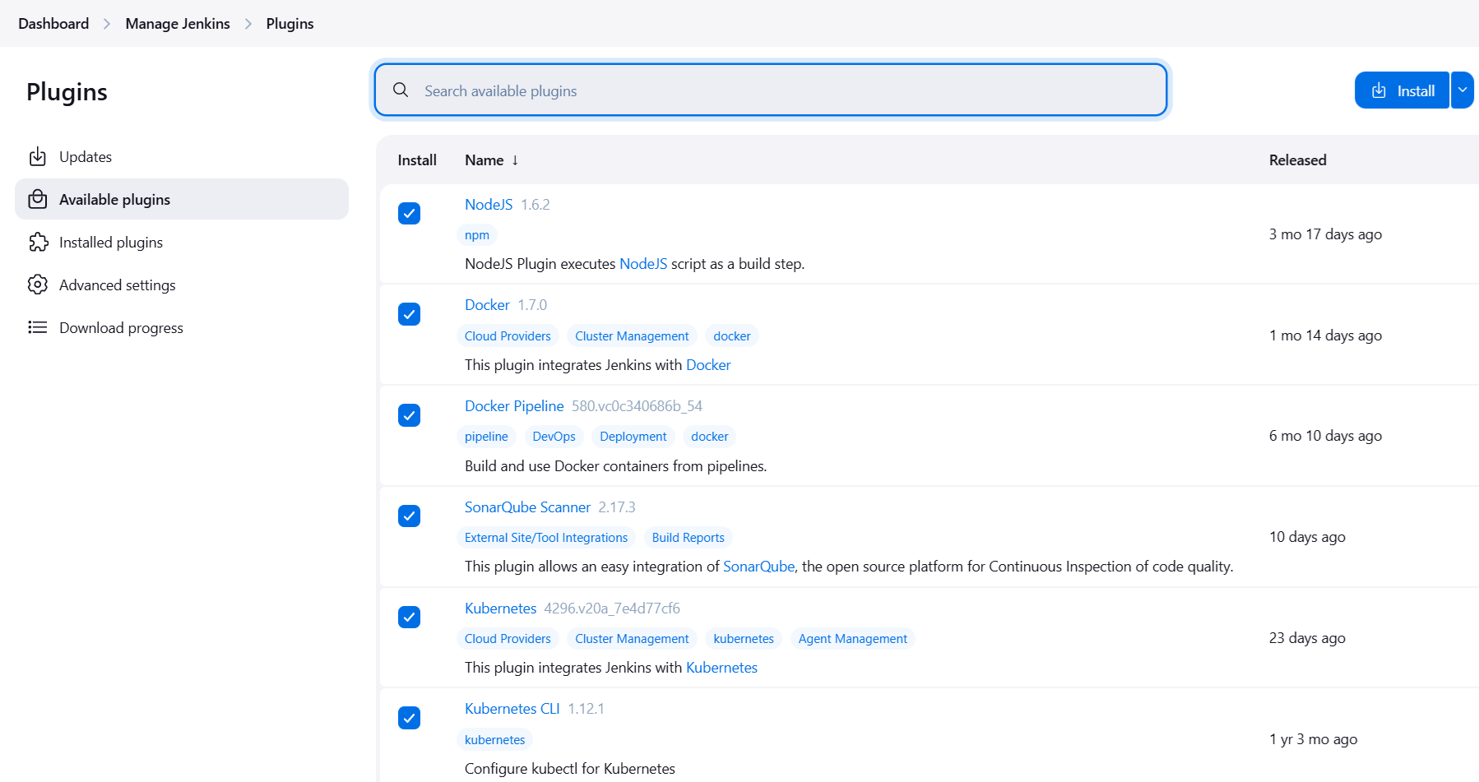This screenshot has width=1479, height=782.
Task: Untick the Kubernetes plugin checkbox
Action: pos(410,617)
